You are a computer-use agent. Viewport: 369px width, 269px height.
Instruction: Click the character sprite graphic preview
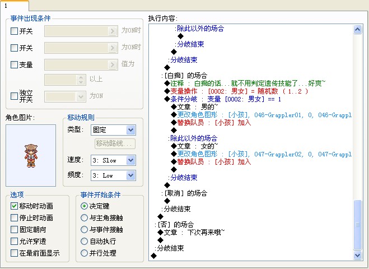31,155
